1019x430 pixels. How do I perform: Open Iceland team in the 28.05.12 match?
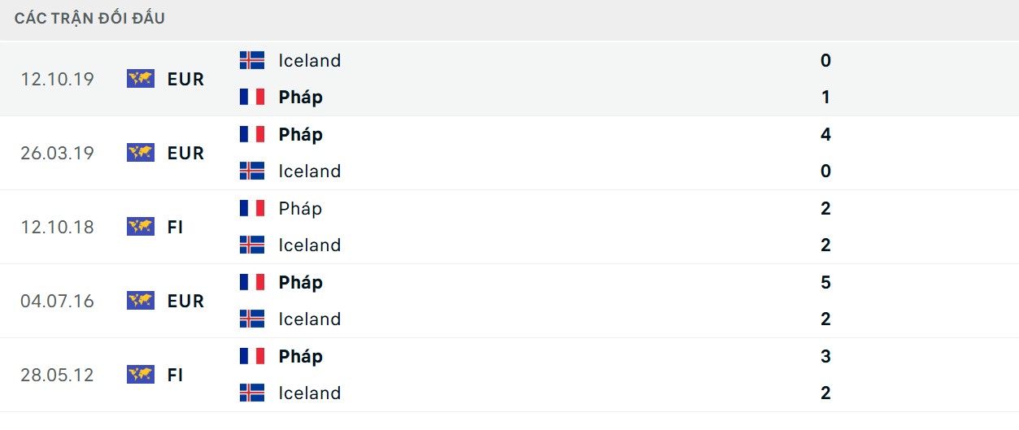(309, 393)
